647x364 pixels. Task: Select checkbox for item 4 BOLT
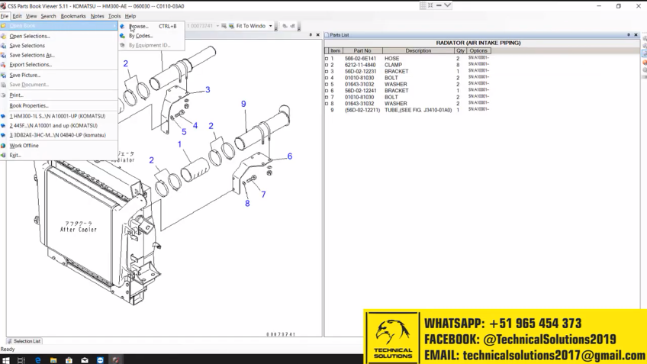coord(327,78)
